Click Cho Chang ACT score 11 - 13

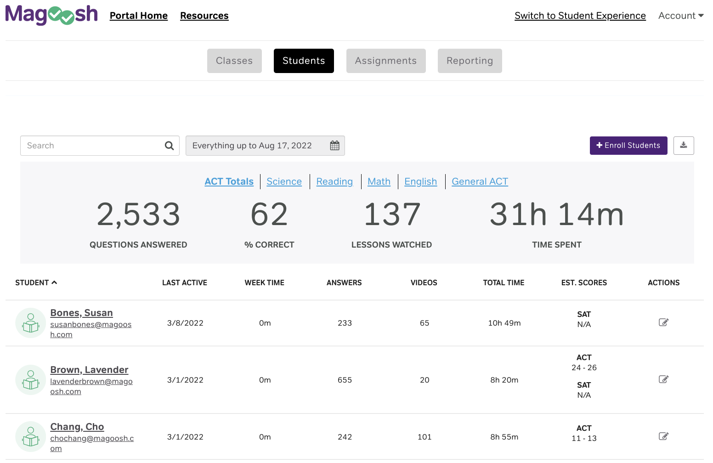[x=584, y=438]
